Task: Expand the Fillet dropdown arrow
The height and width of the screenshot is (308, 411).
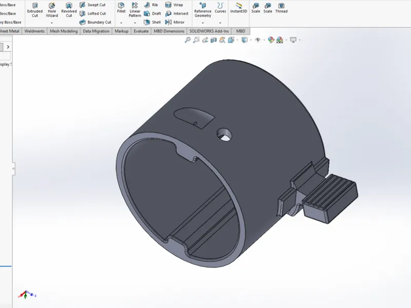Action: [121, 23]
